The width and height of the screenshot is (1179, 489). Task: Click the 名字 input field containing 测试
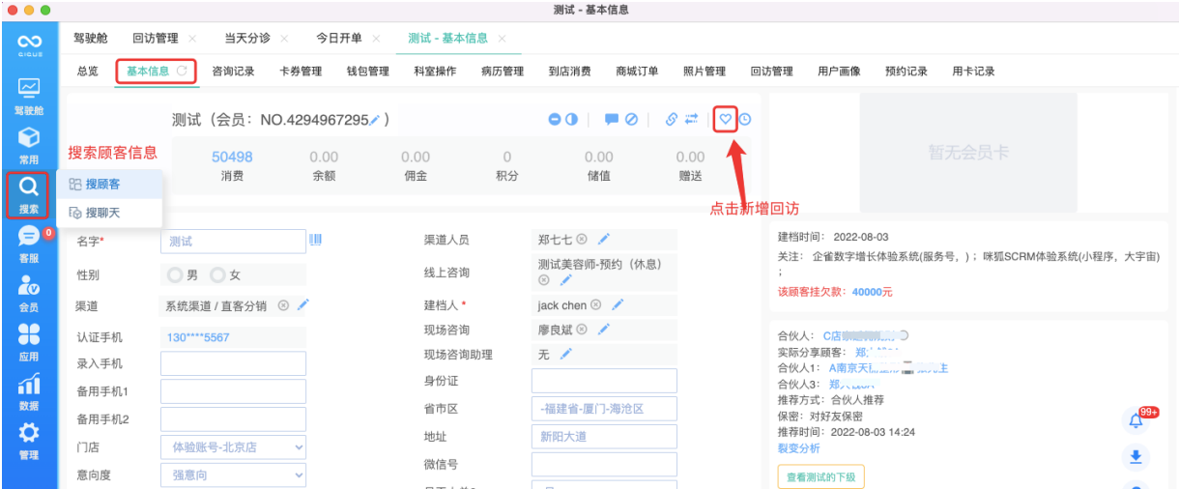[x=233, y=241]
